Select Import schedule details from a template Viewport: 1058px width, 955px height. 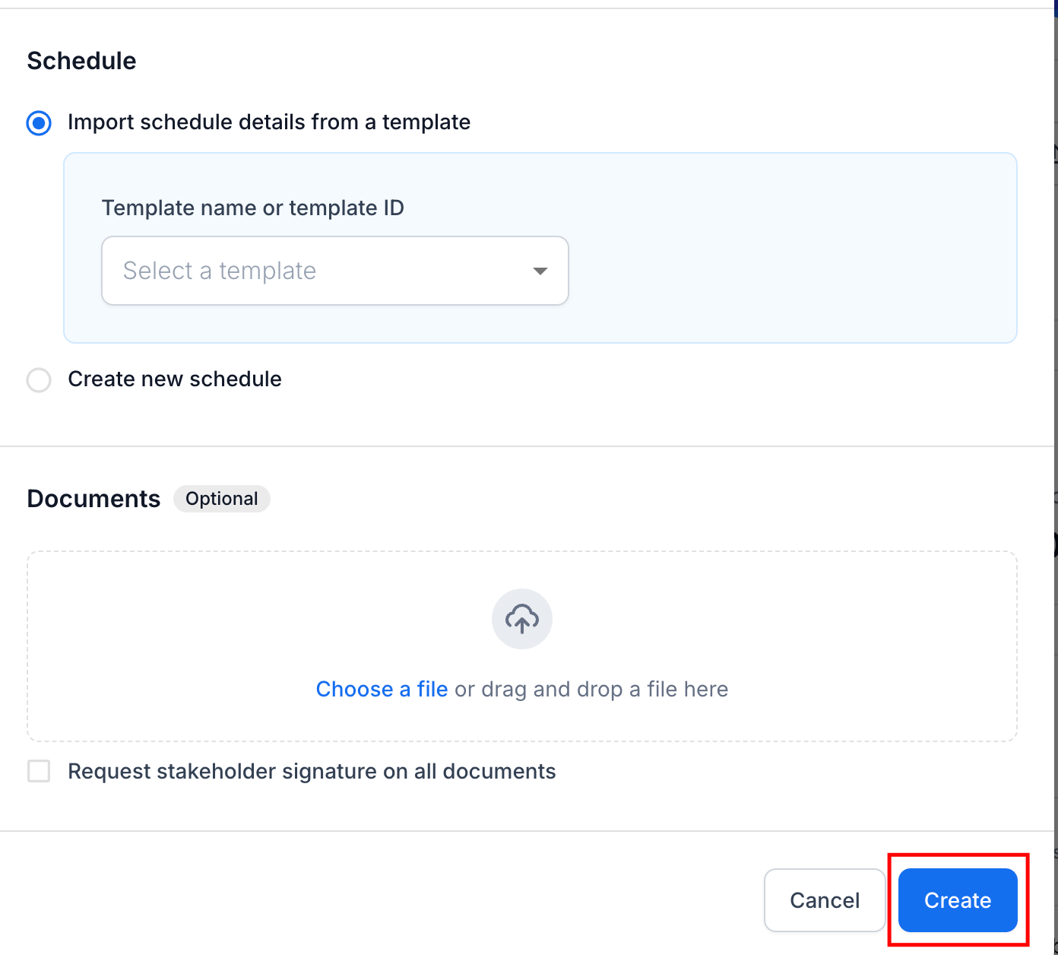[x=39, y=122]
